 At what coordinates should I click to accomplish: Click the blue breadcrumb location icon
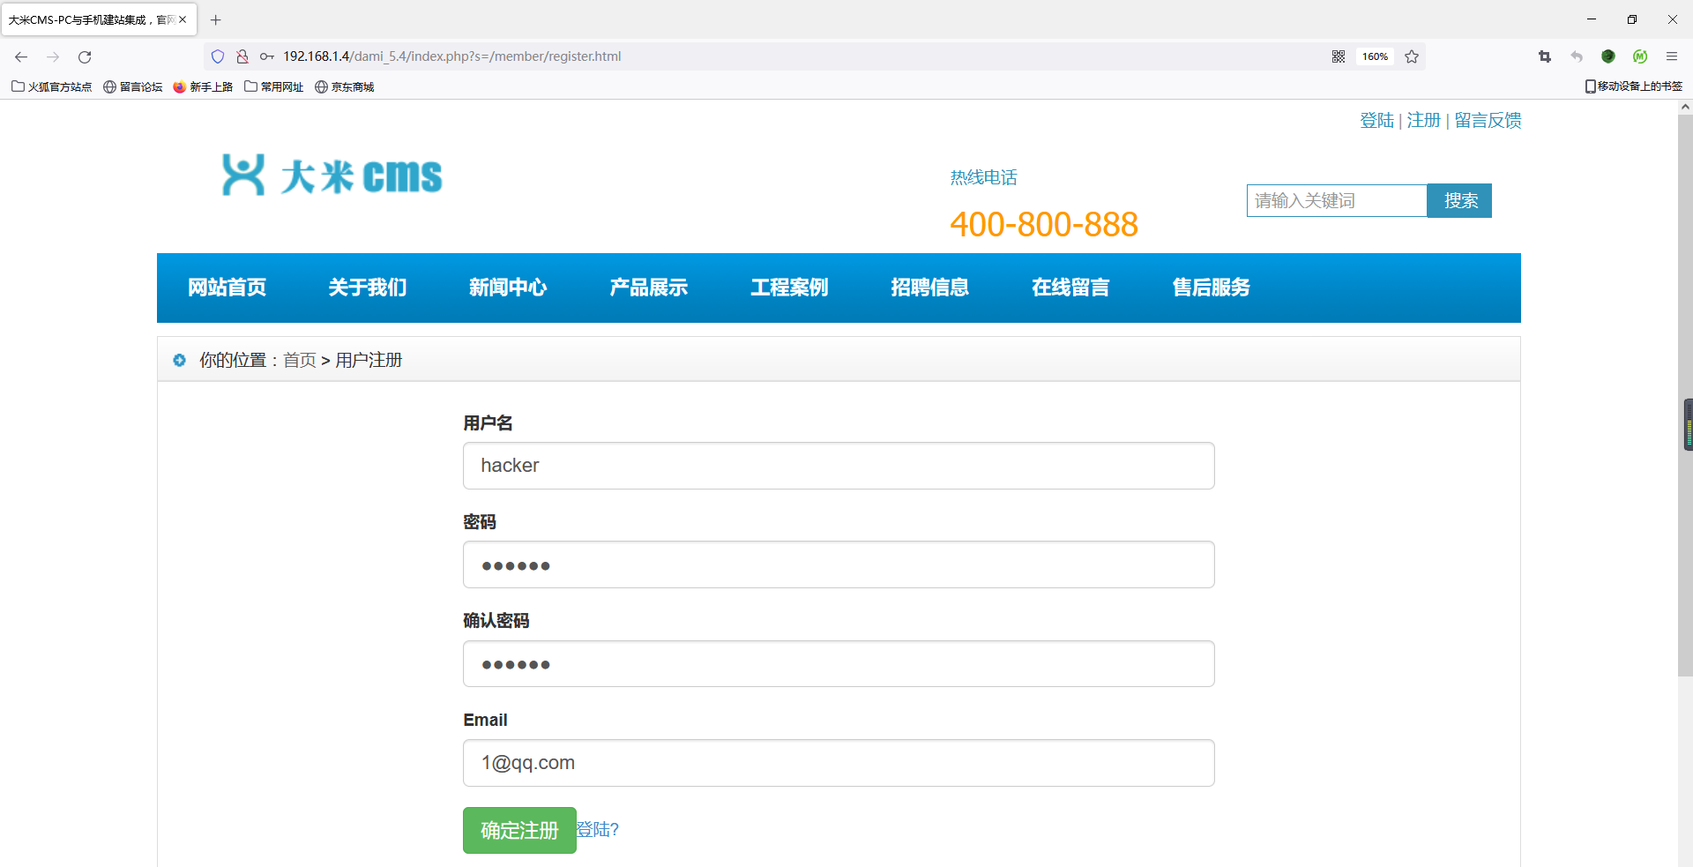coord(180,360)
